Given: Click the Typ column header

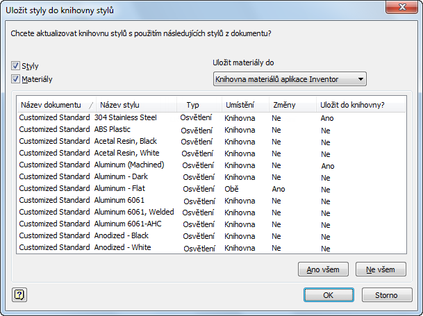Looking at the screenshot, I should coord(192,105).
